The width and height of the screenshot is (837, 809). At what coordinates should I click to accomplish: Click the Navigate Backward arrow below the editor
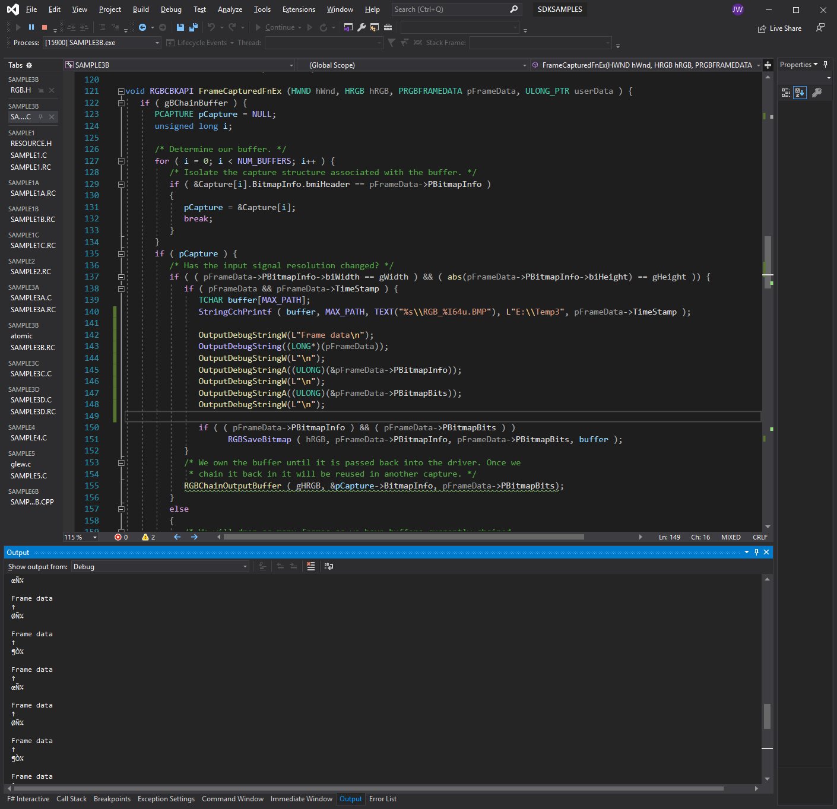[x=177, y=537]
